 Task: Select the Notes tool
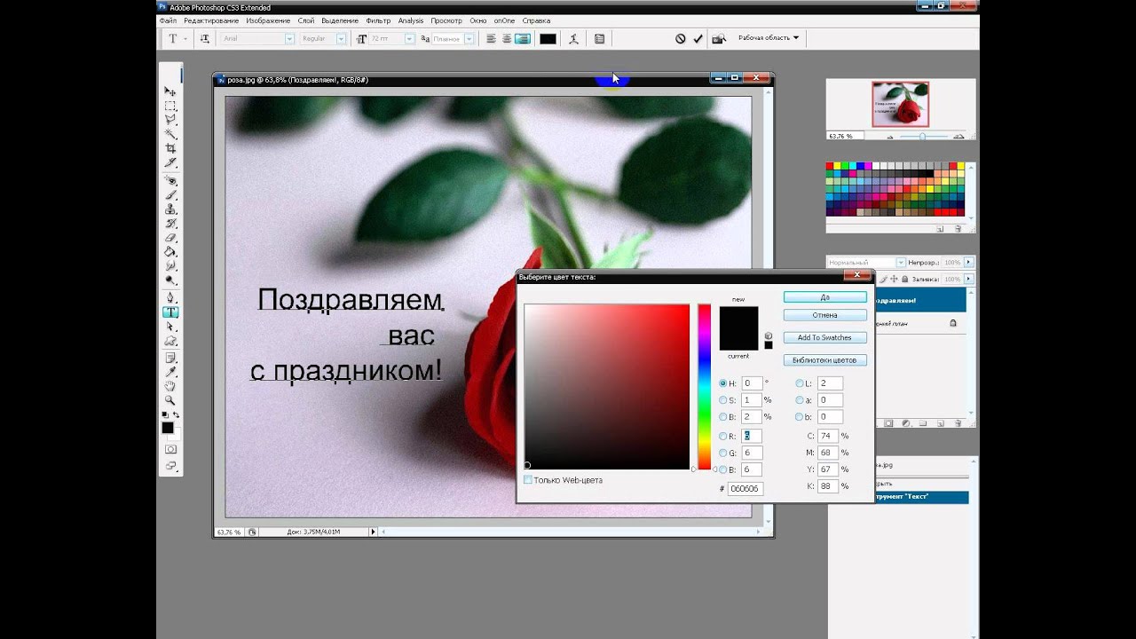pyautogui.click(x=170, y=358)
